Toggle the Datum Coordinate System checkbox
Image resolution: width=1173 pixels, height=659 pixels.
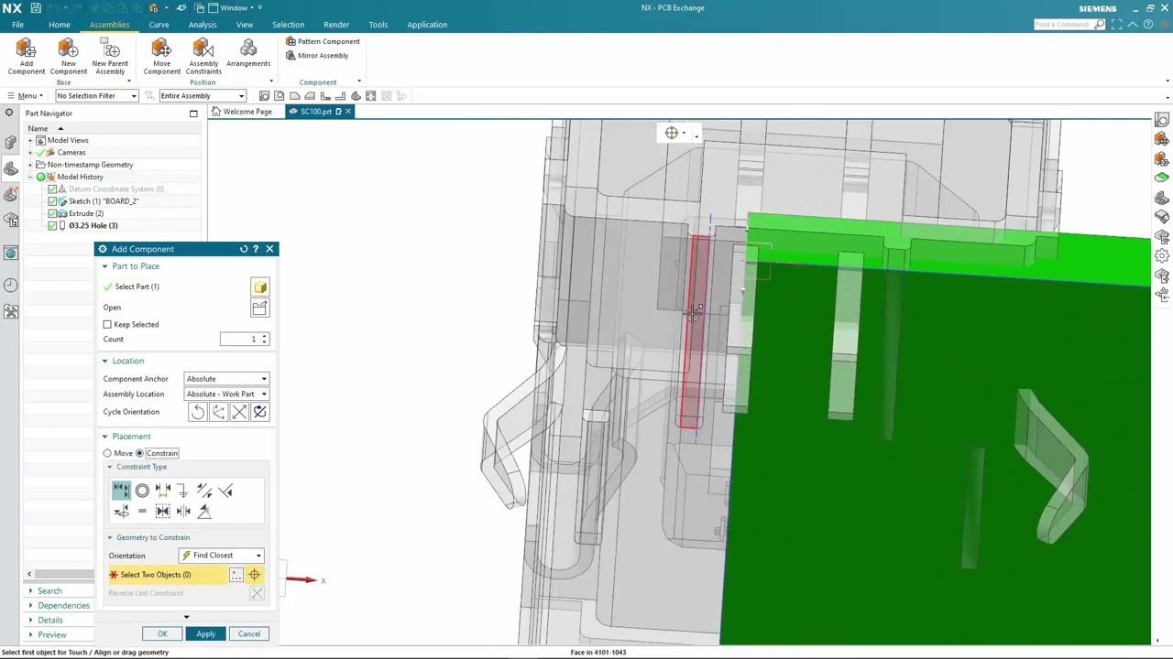pos(52,189)
